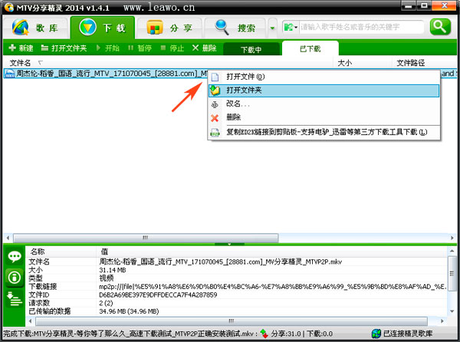The height and width of the screenshot is (342, 460).
Task: Click the 删除 delete toolbar button
Action: point(204,48)
